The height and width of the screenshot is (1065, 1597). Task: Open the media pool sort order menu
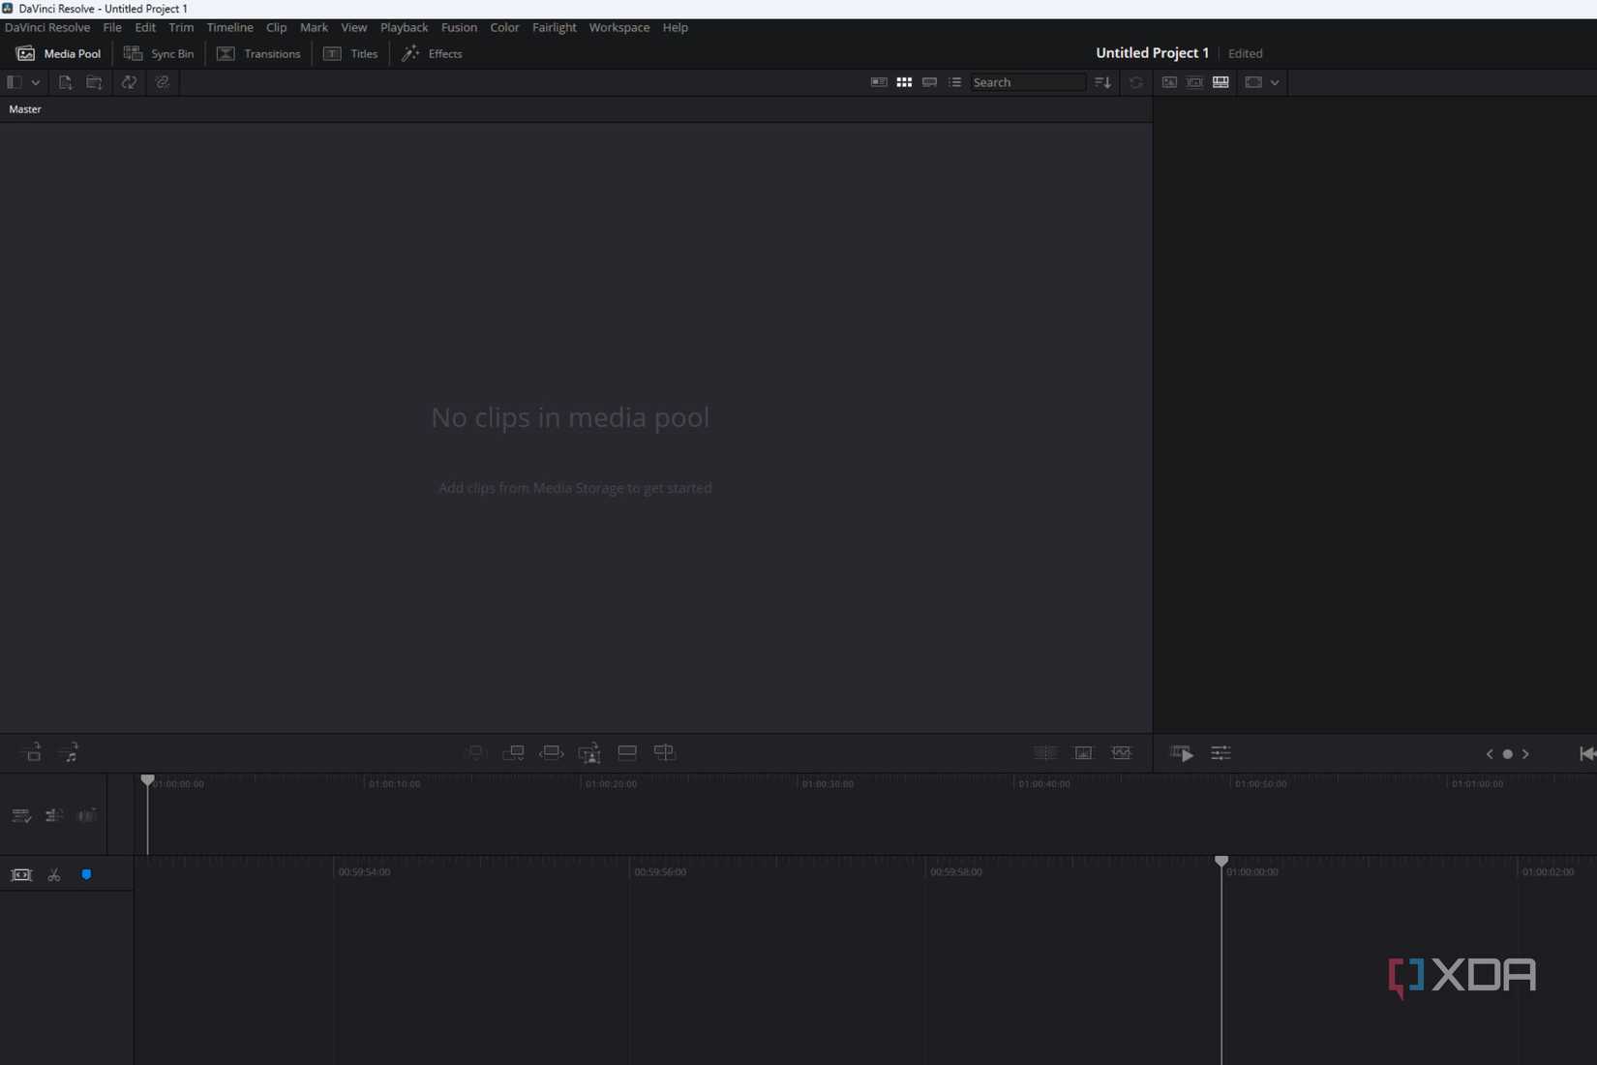tap(1102, 82)
